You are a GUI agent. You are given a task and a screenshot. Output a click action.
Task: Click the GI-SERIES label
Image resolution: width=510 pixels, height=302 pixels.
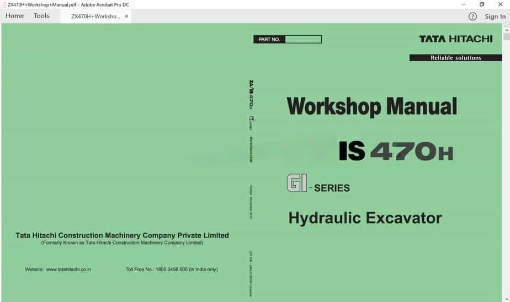click(318, 184)
